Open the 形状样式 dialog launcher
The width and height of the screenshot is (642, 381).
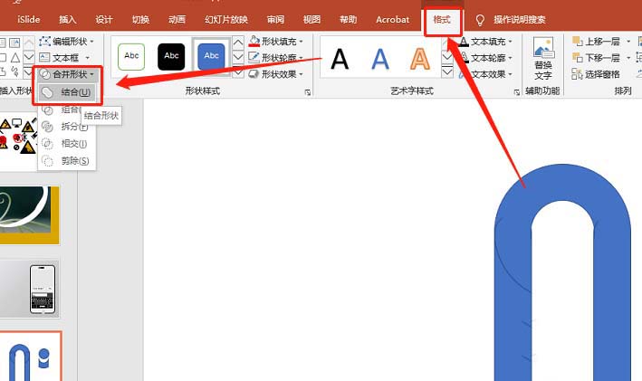308,92
